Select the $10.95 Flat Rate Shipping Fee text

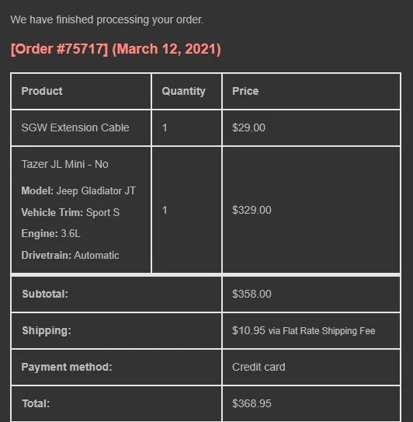tap(304, 331)
